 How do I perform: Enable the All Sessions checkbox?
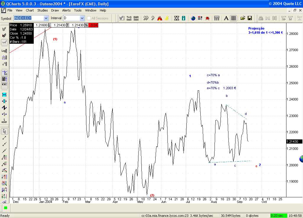pyautogui.click(x=89, y=18)
